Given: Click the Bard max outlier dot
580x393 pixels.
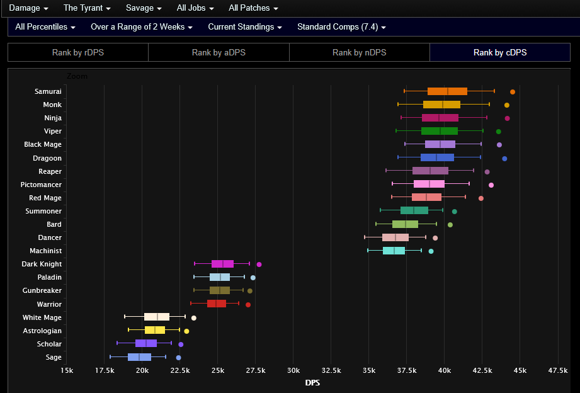Looking at the screenshot, I should (450, 225).
